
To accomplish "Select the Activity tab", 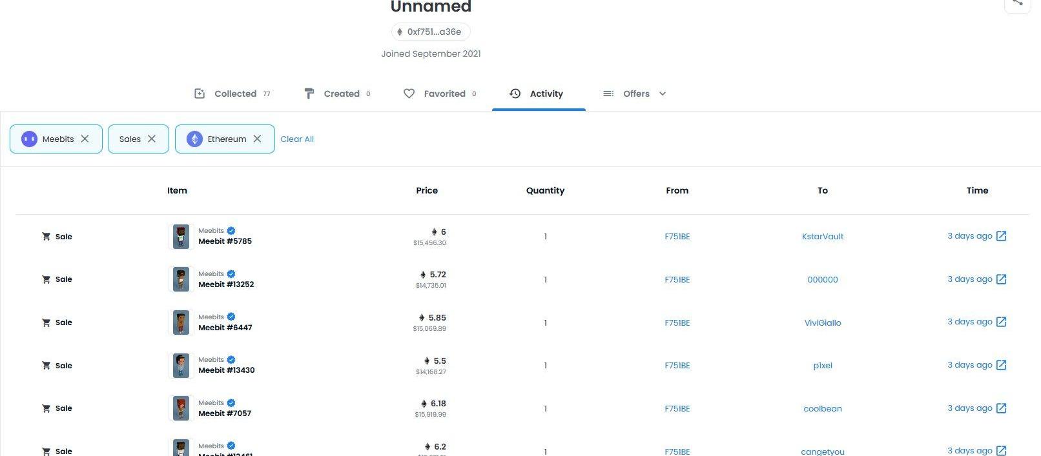I will point(538,94).
